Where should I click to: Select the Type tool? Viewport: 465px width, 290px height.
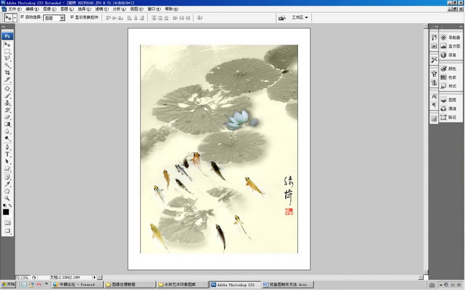point(7,154)
